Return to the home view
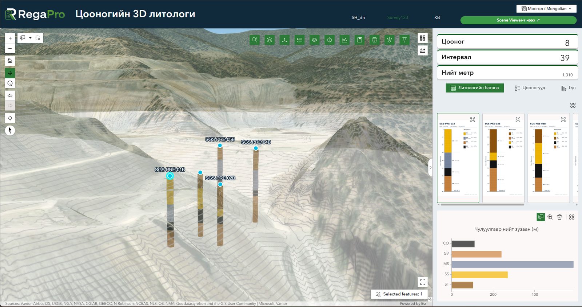The image size is (582, 307). 10,61
